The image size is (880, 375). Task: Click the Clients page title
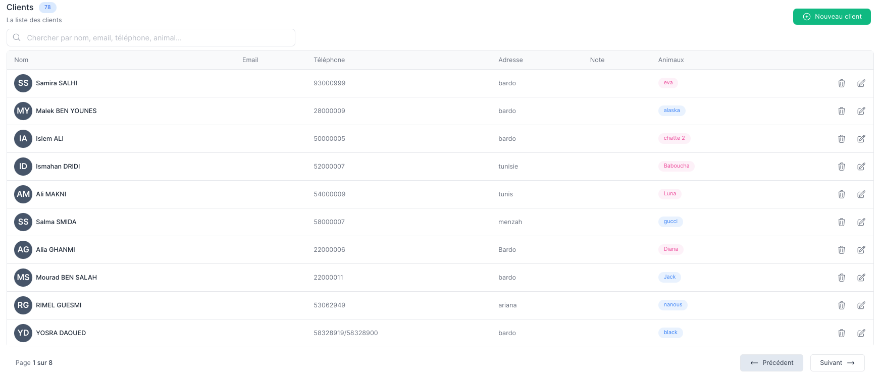[x=20, y=8]
